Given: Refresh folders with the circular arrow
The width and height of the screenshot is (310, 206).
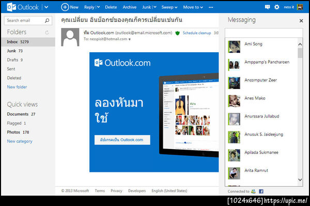Looking at the screenshot, I should point(47,32).
